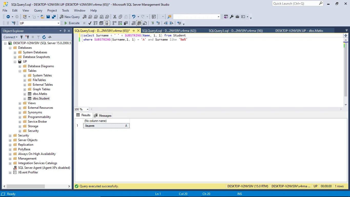The image size is (350, 197).
Task: Click the Save (single floppy) toolbar icon
Action: click(48, 17)
